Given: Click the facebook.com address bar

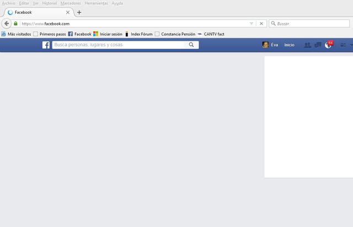Looking at the screenshot, I should point(134,24).
